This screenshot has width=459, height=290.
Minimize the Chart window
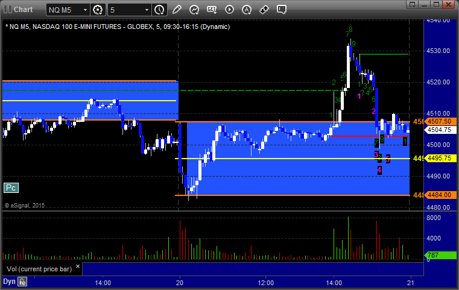(x=425, y=4)
